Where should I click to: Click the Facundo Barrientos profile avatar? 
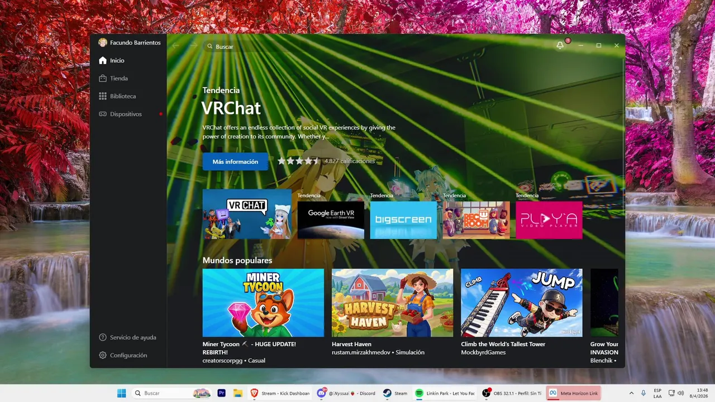pyautogui.click(x=103, y=42)
